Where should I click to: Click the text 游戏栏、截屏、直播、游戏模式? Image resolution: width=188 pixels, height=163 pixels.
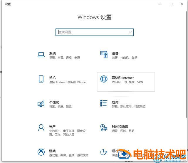pos(69,155)
